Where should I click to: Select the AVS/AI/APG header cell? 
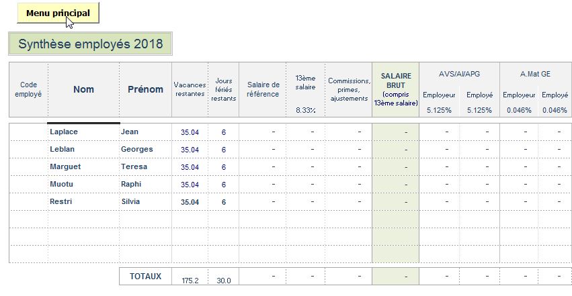point(458,74)
